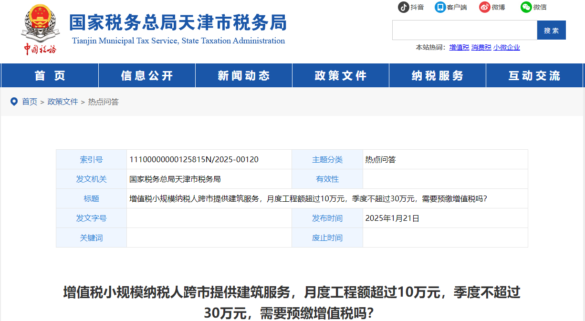
Task: Click the 废止时间 label cell
Action: point(327,238)
